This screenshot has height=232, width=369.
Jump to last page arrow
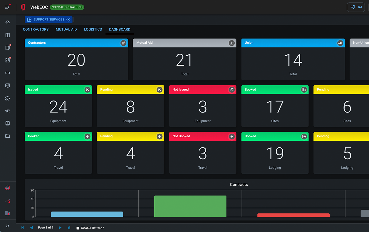pyautogui.click(x=69, y=228)
